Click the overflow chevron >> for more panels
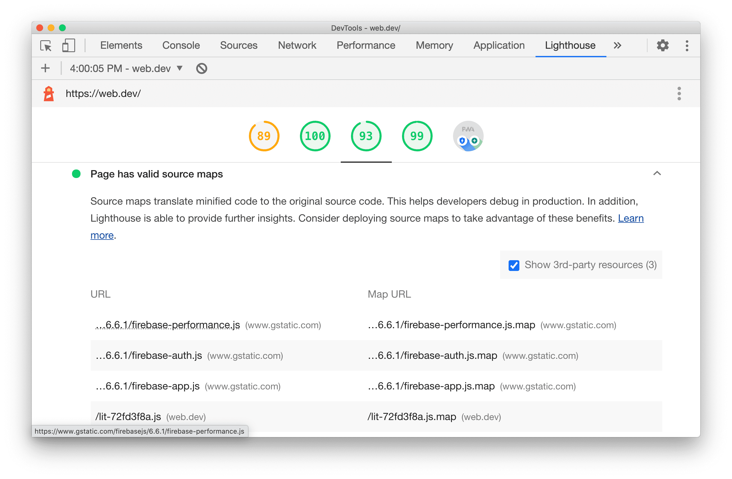 pyautogui.click(x=617, y=44)
